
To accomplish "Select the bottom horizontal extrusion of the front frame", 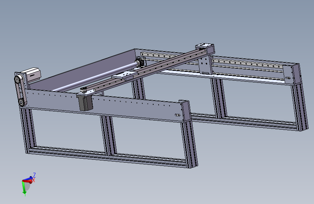I will tap(108, 157).
